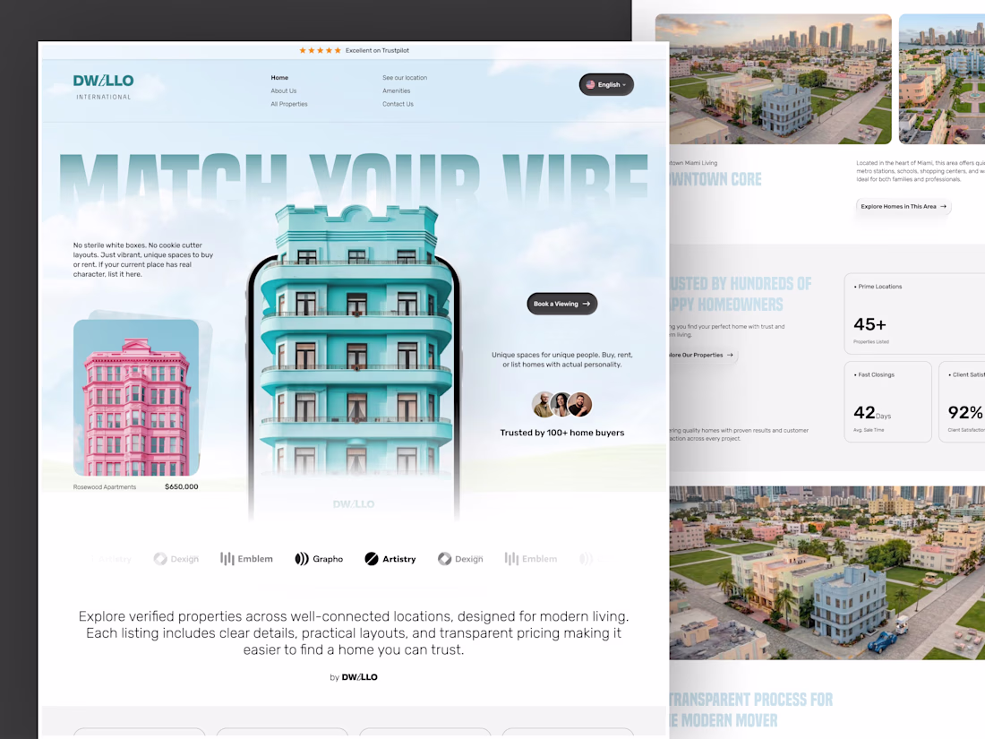
Task: Click the arrow on Book a Viewing
Action: click(x=587, y=304)
